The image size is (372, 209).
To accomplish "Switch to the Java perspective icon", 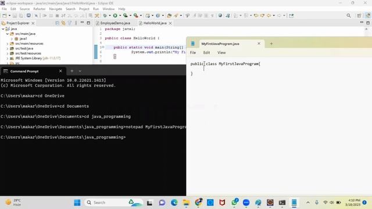I will click(367, 16).
